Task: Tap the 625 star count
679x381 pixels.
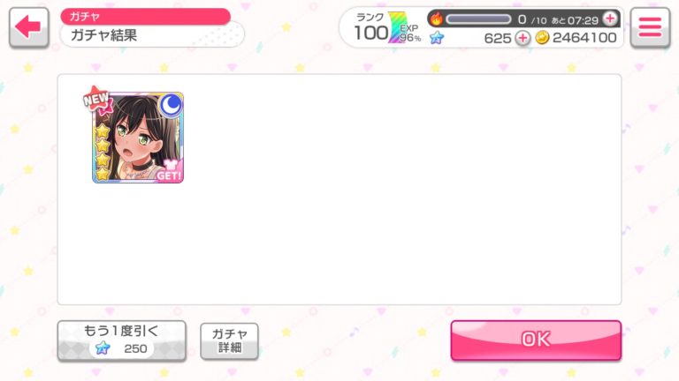Action: 498,38
